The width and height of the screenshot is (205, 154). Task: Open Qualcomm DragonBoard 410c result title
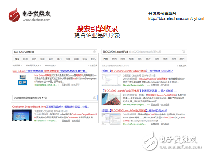pos(50,107)
